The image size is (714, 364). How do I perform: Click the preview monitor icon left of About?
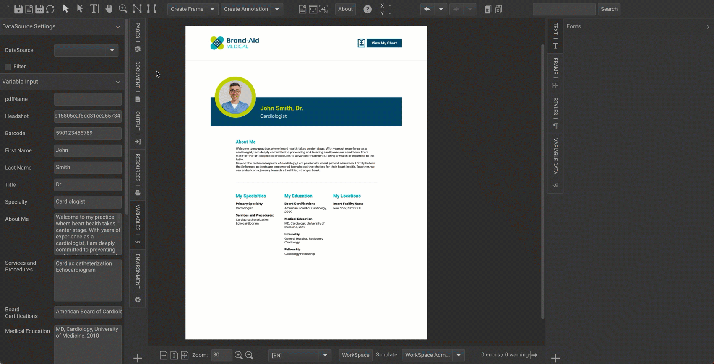313,9
